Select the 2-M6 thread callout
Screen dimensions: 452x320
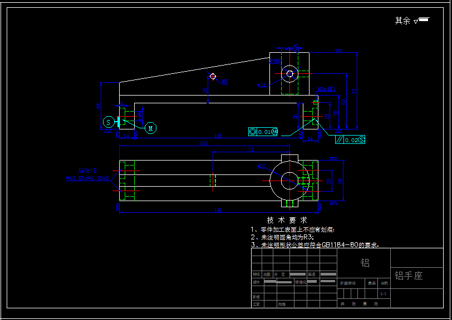[x=275, y=61]
